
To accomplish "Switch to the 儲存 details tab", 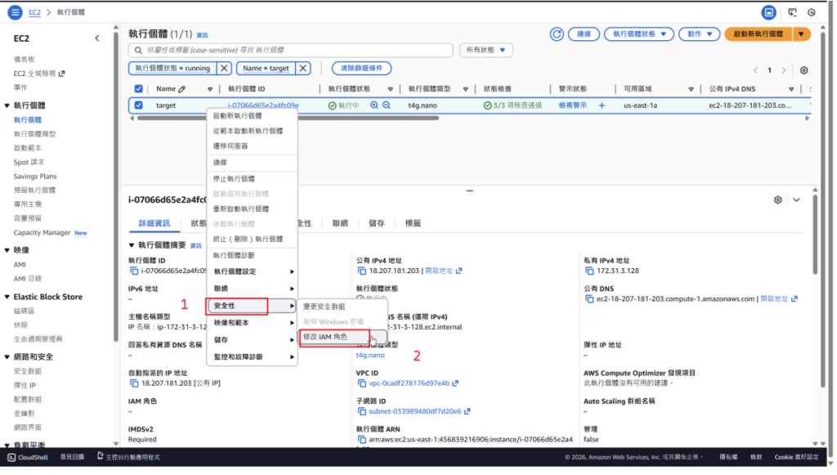I will [377, 223].
